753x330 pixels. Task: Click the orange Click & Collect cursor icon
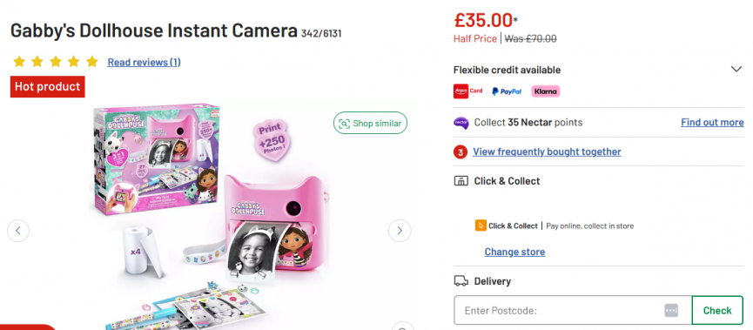click(x=481, y=226)
